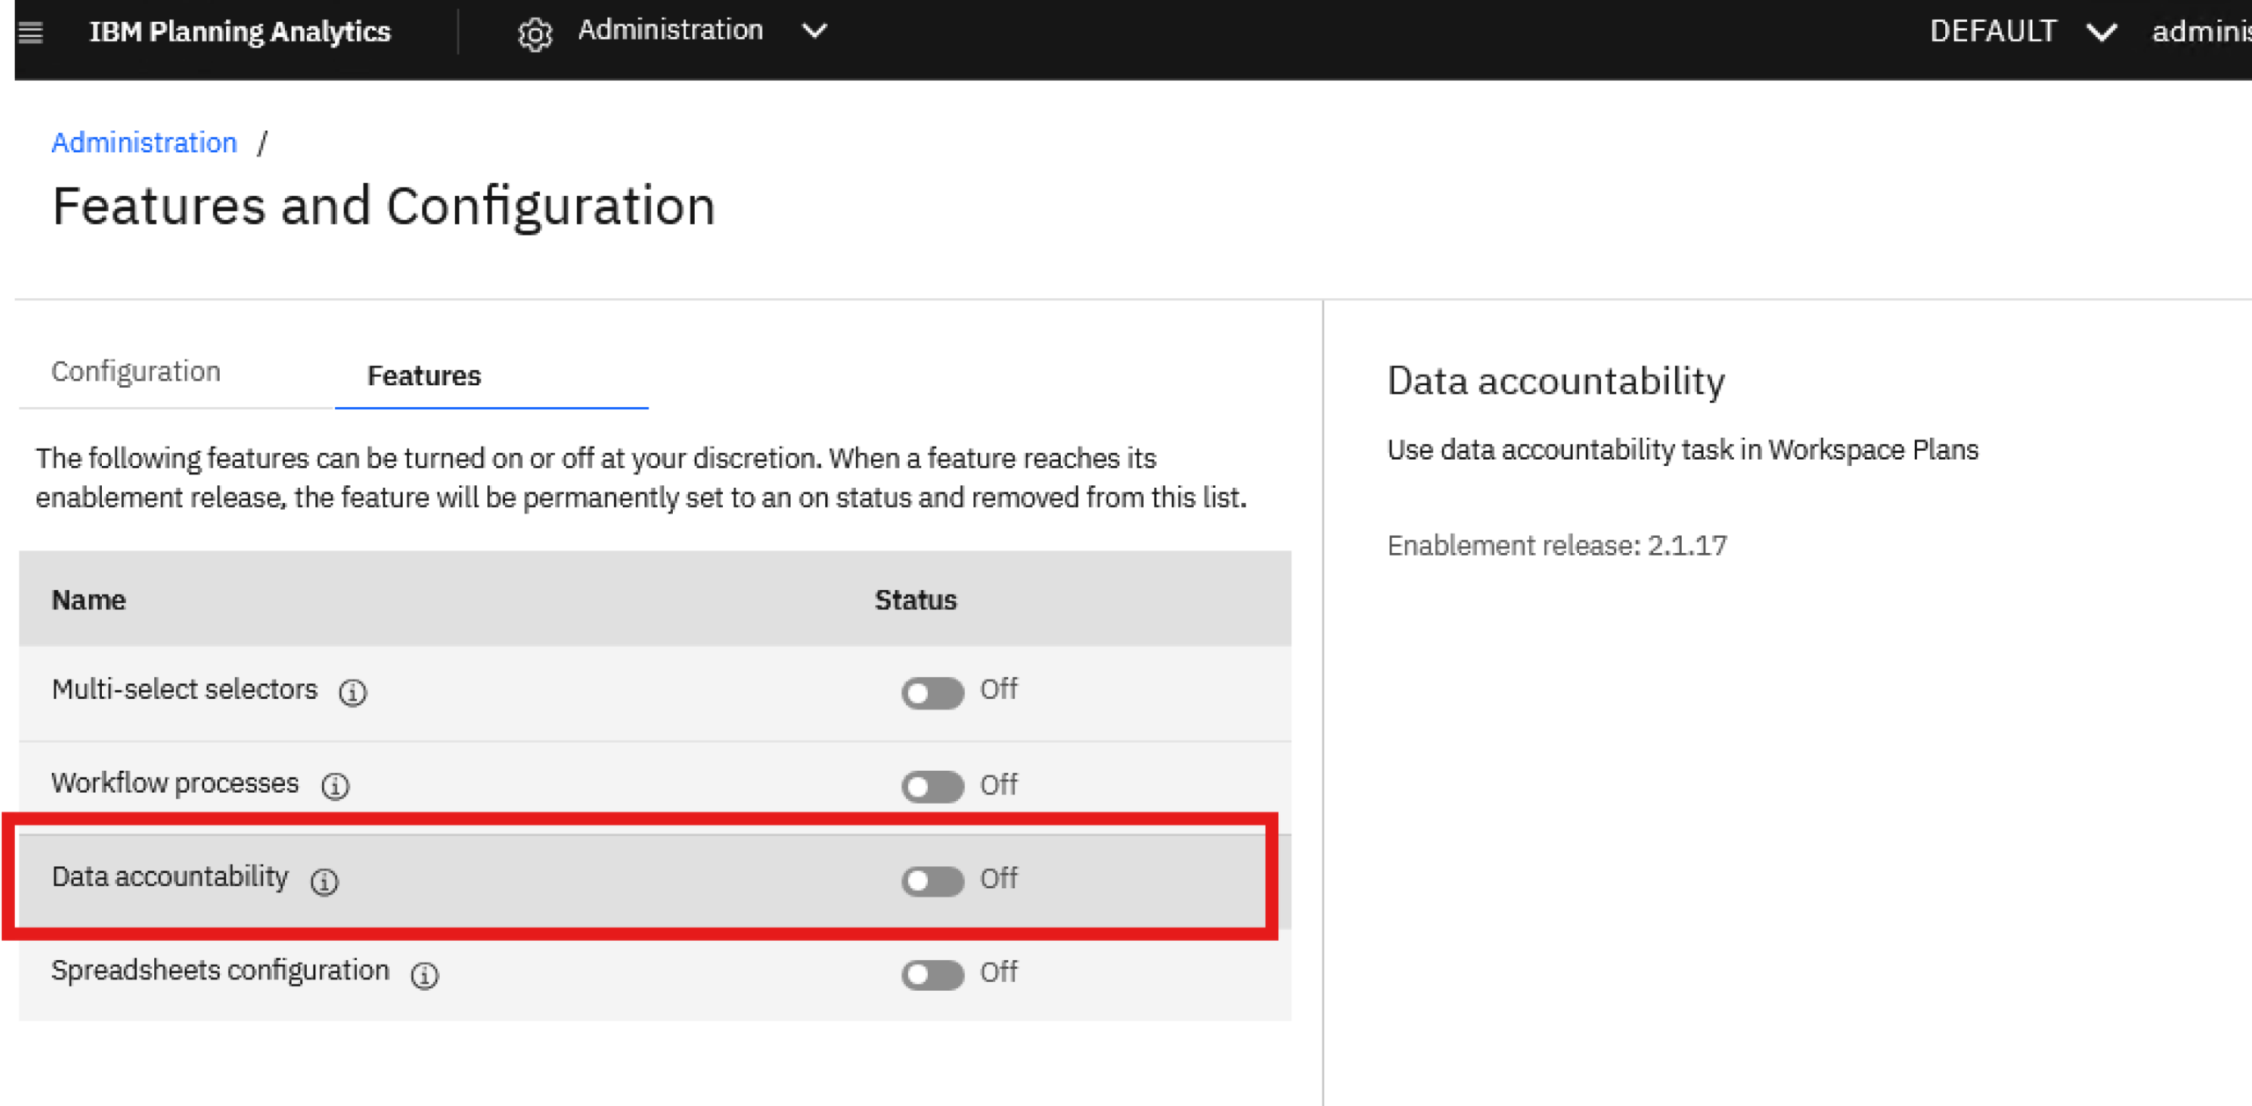Toggle Spreadsheets configuration switch
The image size is (2252, 1106).
click(x=932, y=974)
